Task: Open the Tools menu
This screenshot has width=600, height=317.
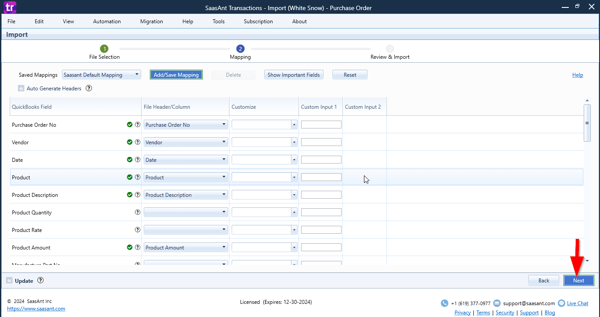Action: [x=218, y=21]
